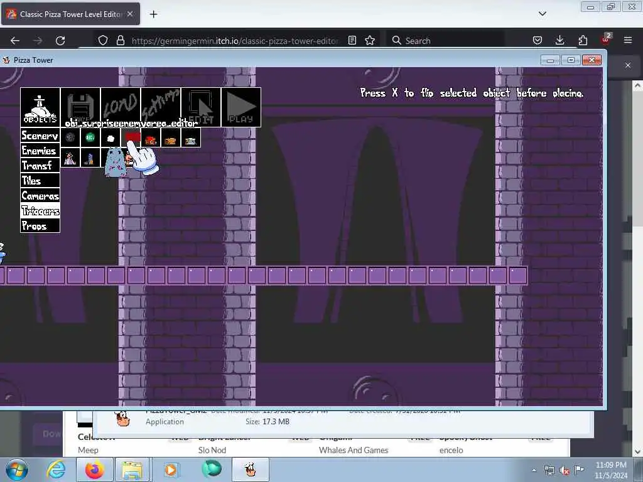Pick the white puff cloud trigger object
643x482 pixels.
click(x=111, y=137)
